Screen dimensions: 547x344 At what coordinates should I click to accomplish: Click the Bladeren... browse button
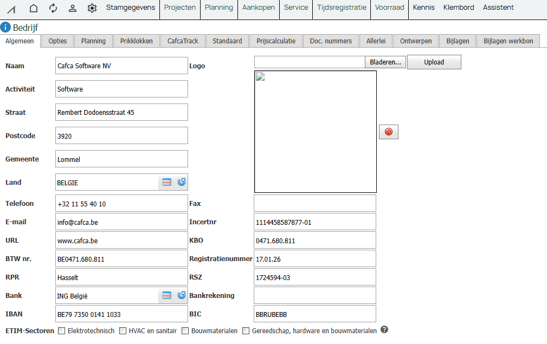click(385, 62)
